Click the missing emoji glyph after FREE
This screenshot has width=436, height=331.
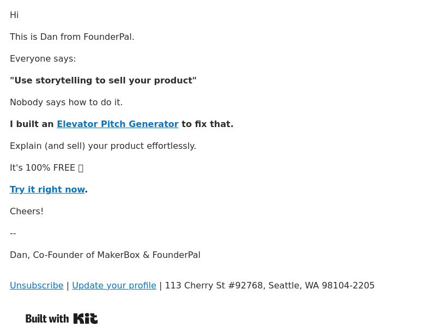[x=81, y=168]
